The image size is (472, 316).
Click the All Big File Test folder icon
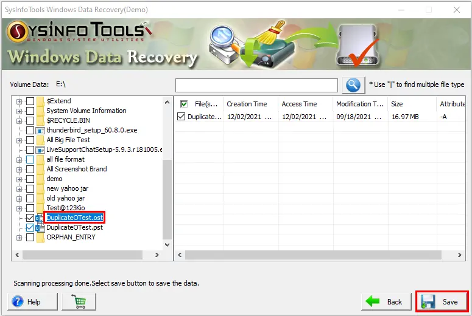(x=40, y=140)
